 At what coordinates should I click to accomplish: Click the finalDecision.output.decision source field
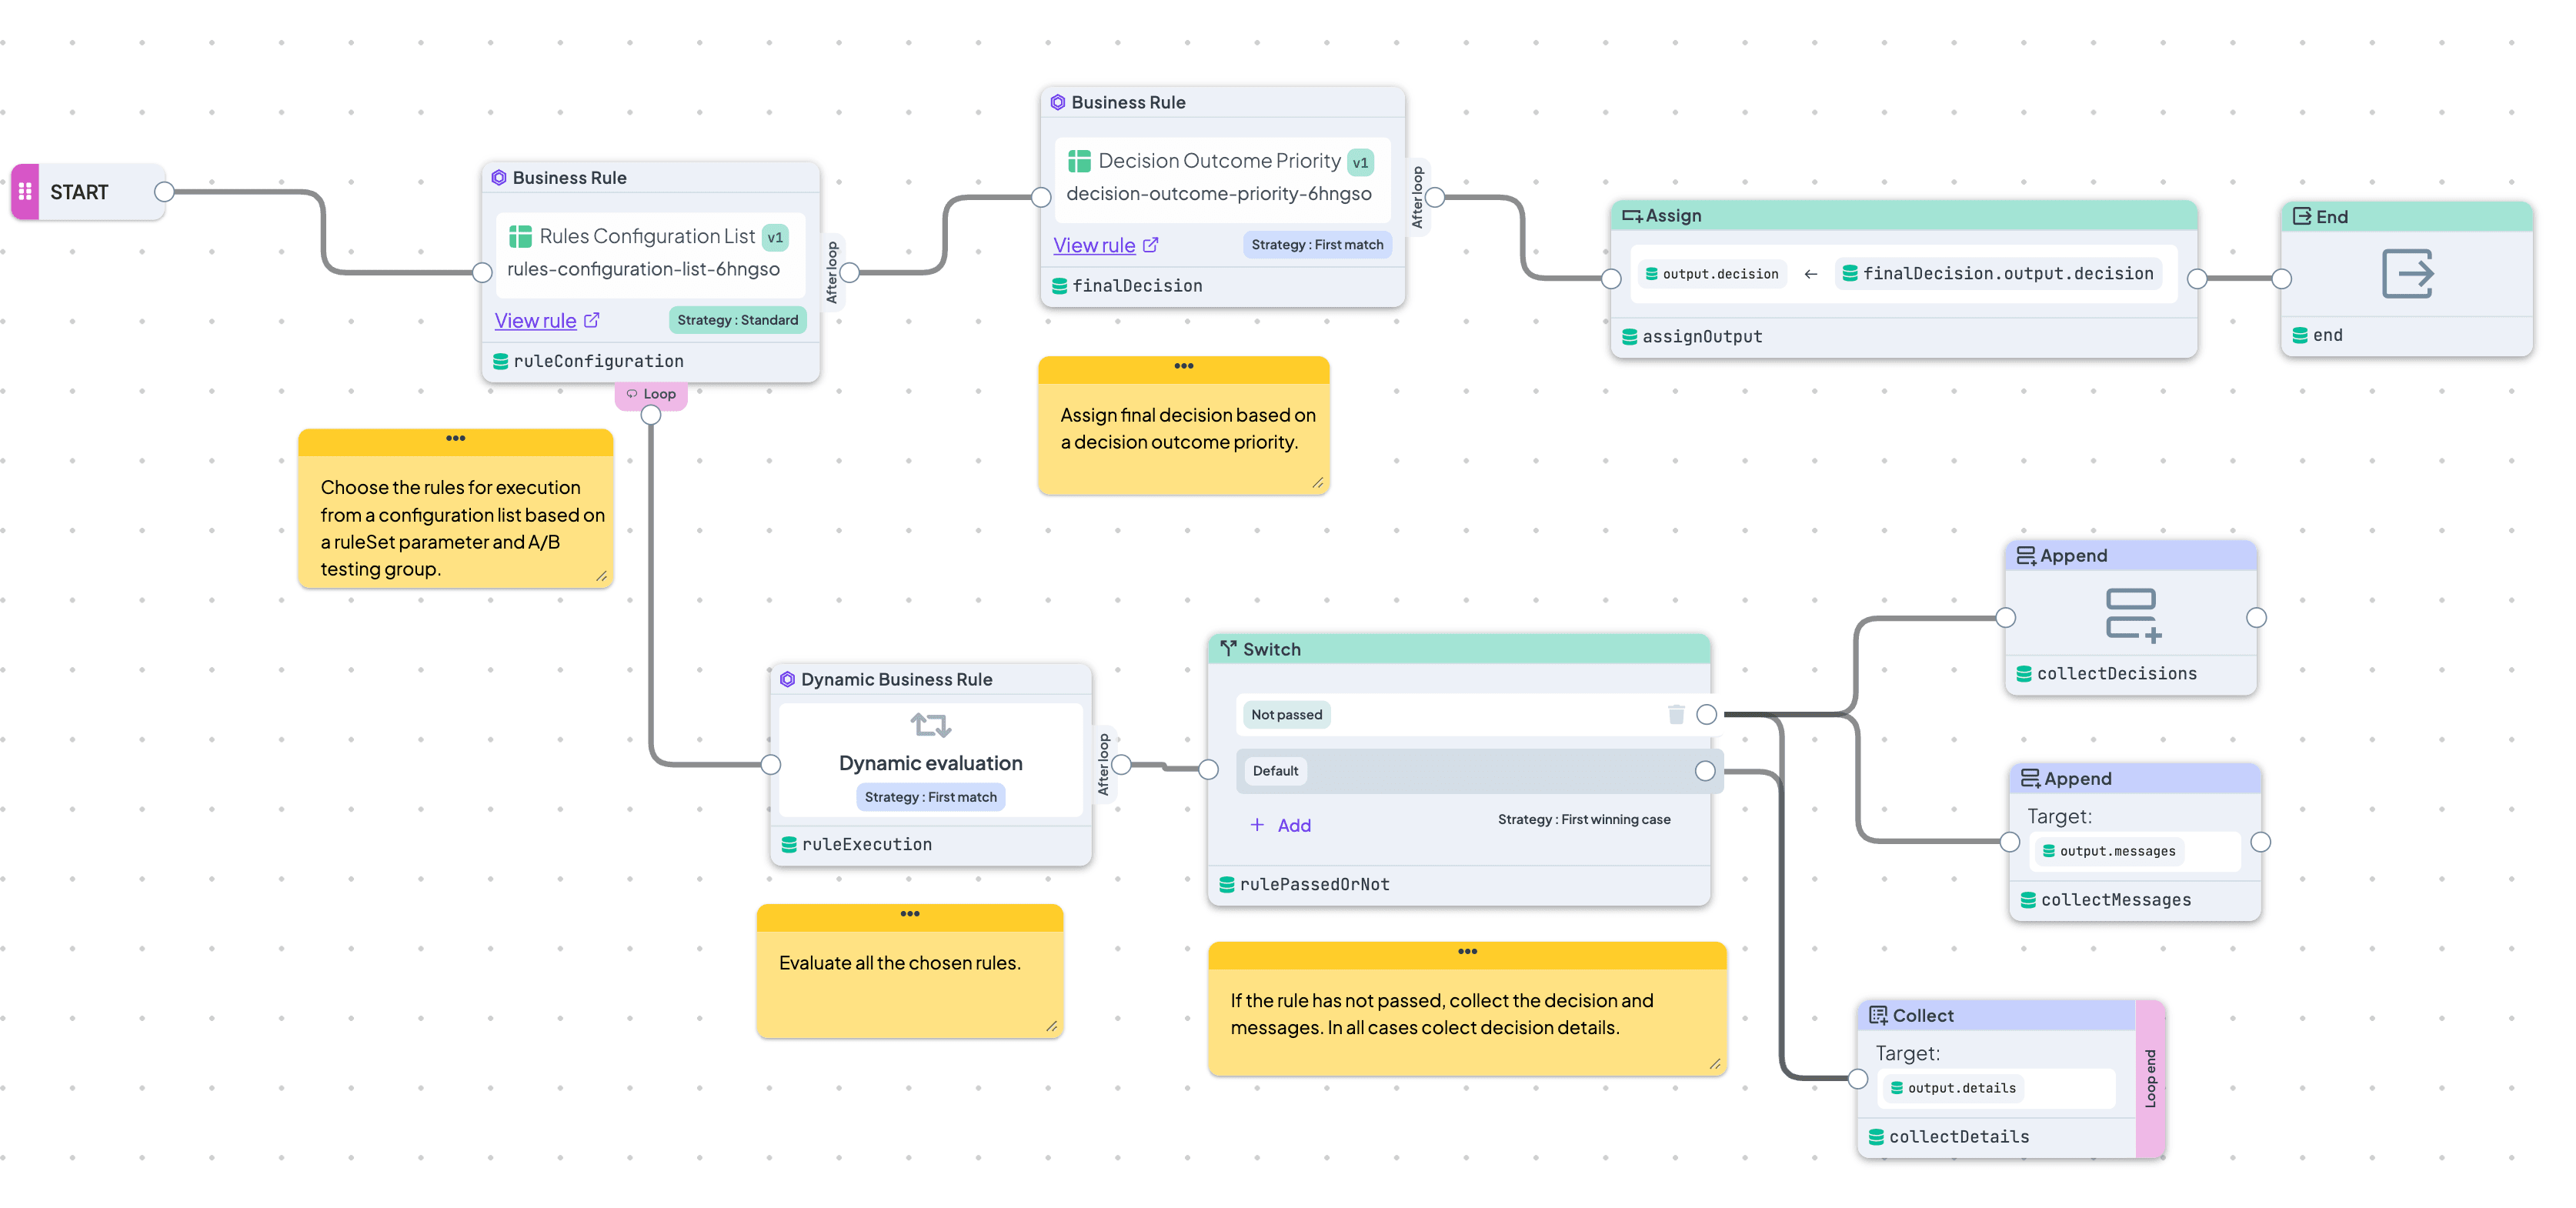tap(1998, 274)
